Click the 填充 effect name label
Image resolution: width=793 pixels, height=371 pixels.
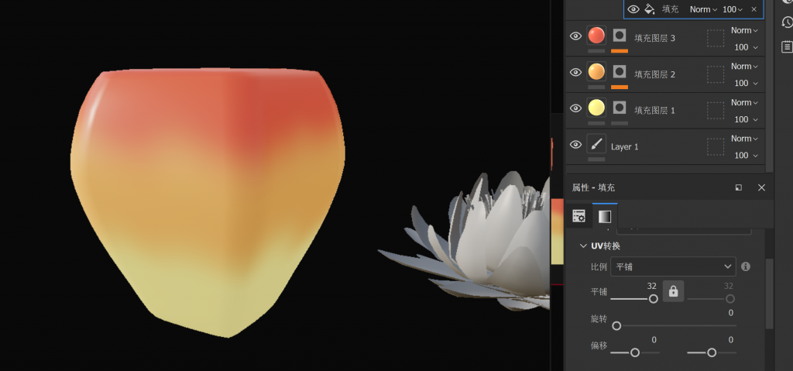(671, 9)
